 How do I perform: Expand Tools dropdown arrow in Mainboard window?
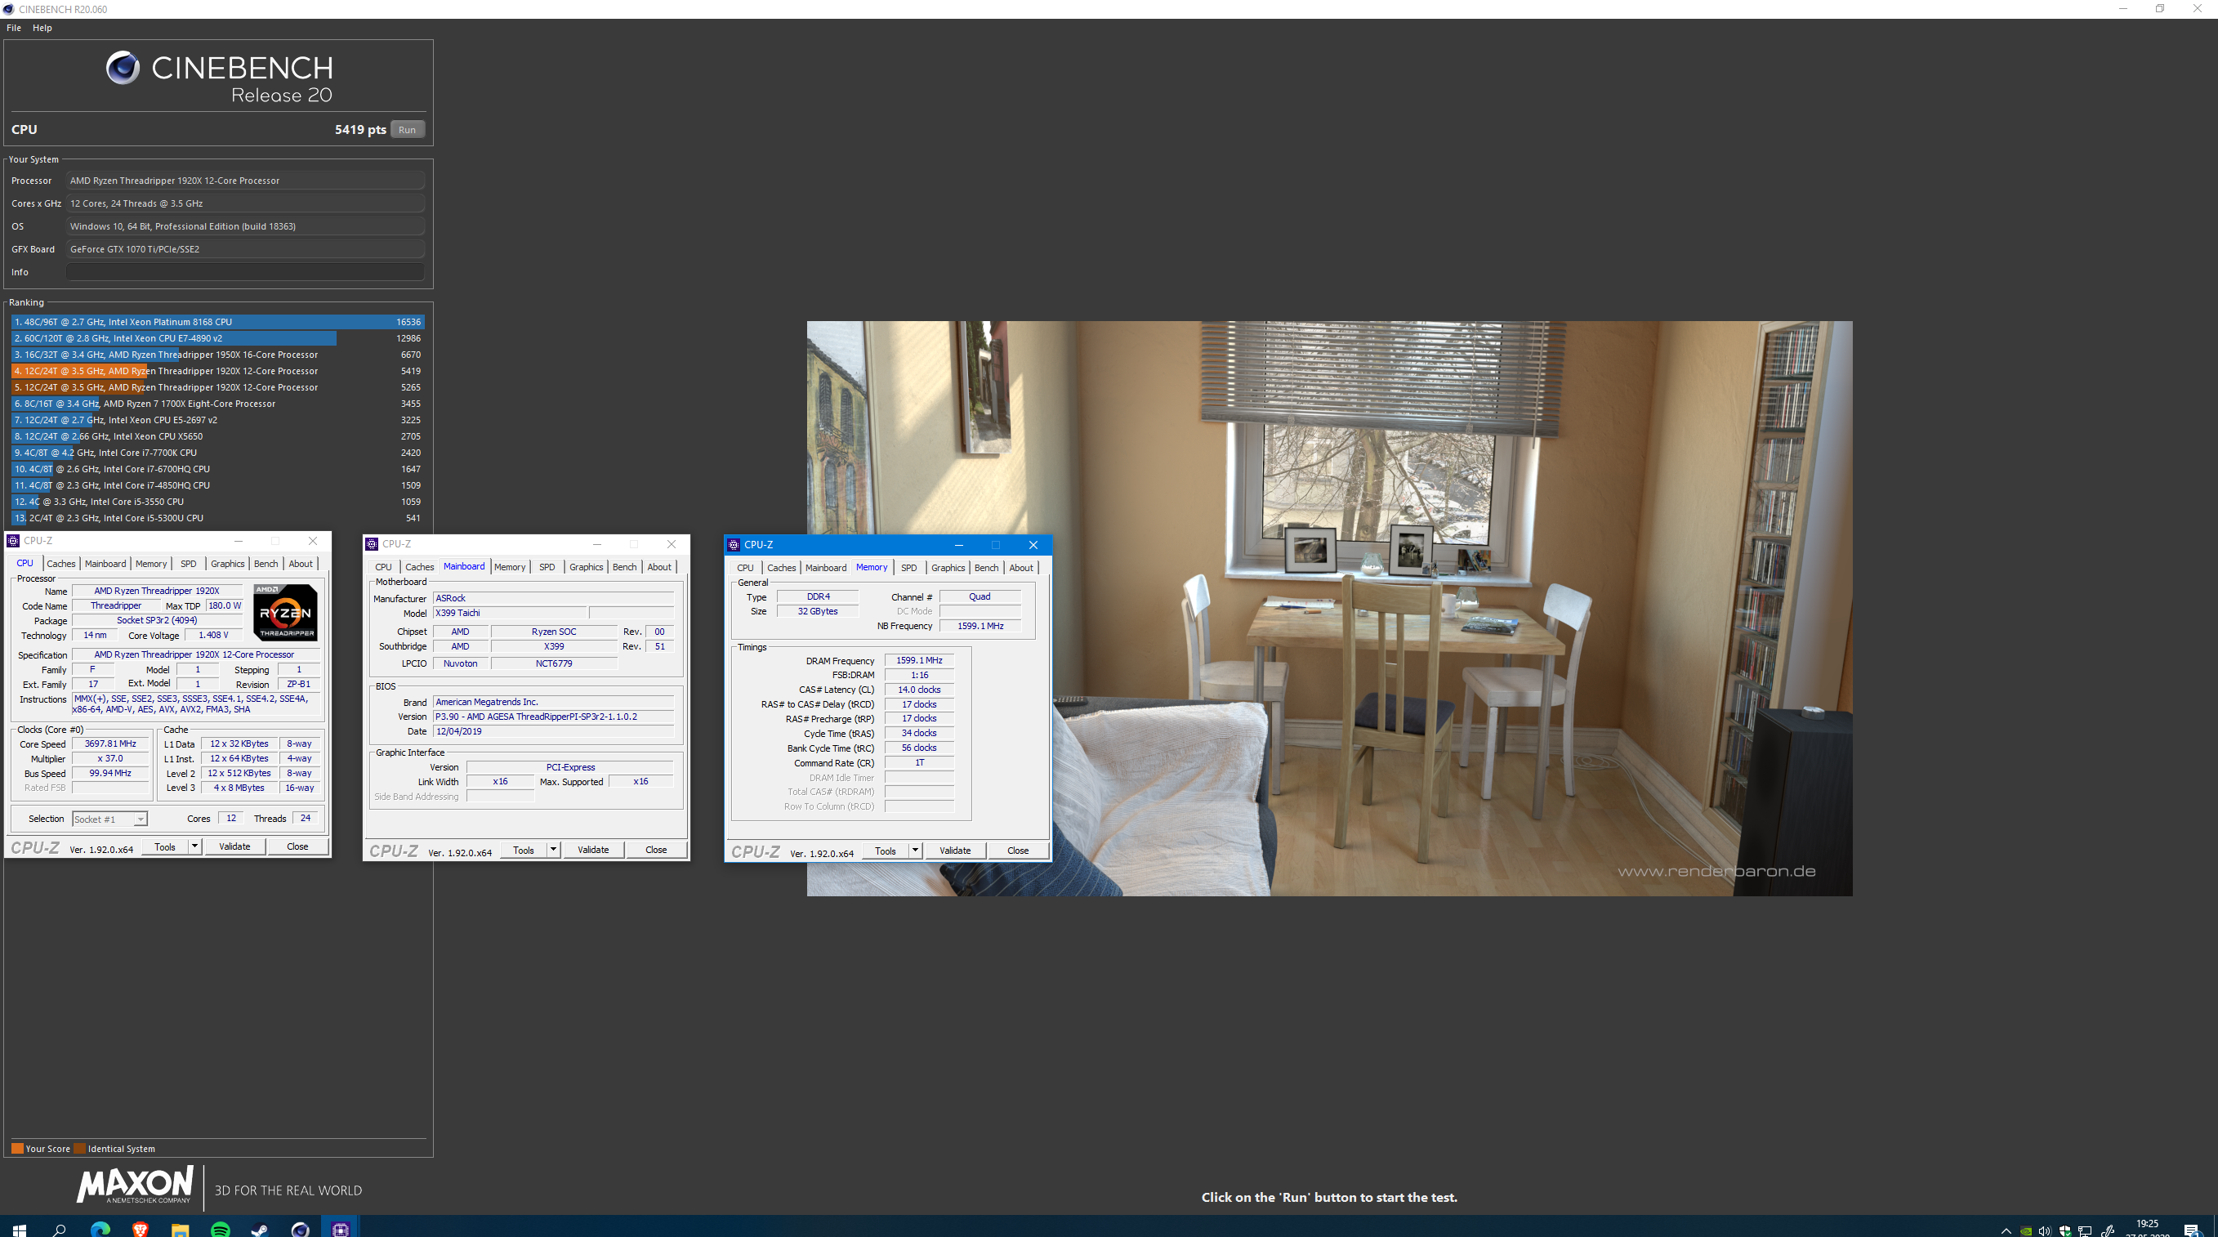(554, 851)
